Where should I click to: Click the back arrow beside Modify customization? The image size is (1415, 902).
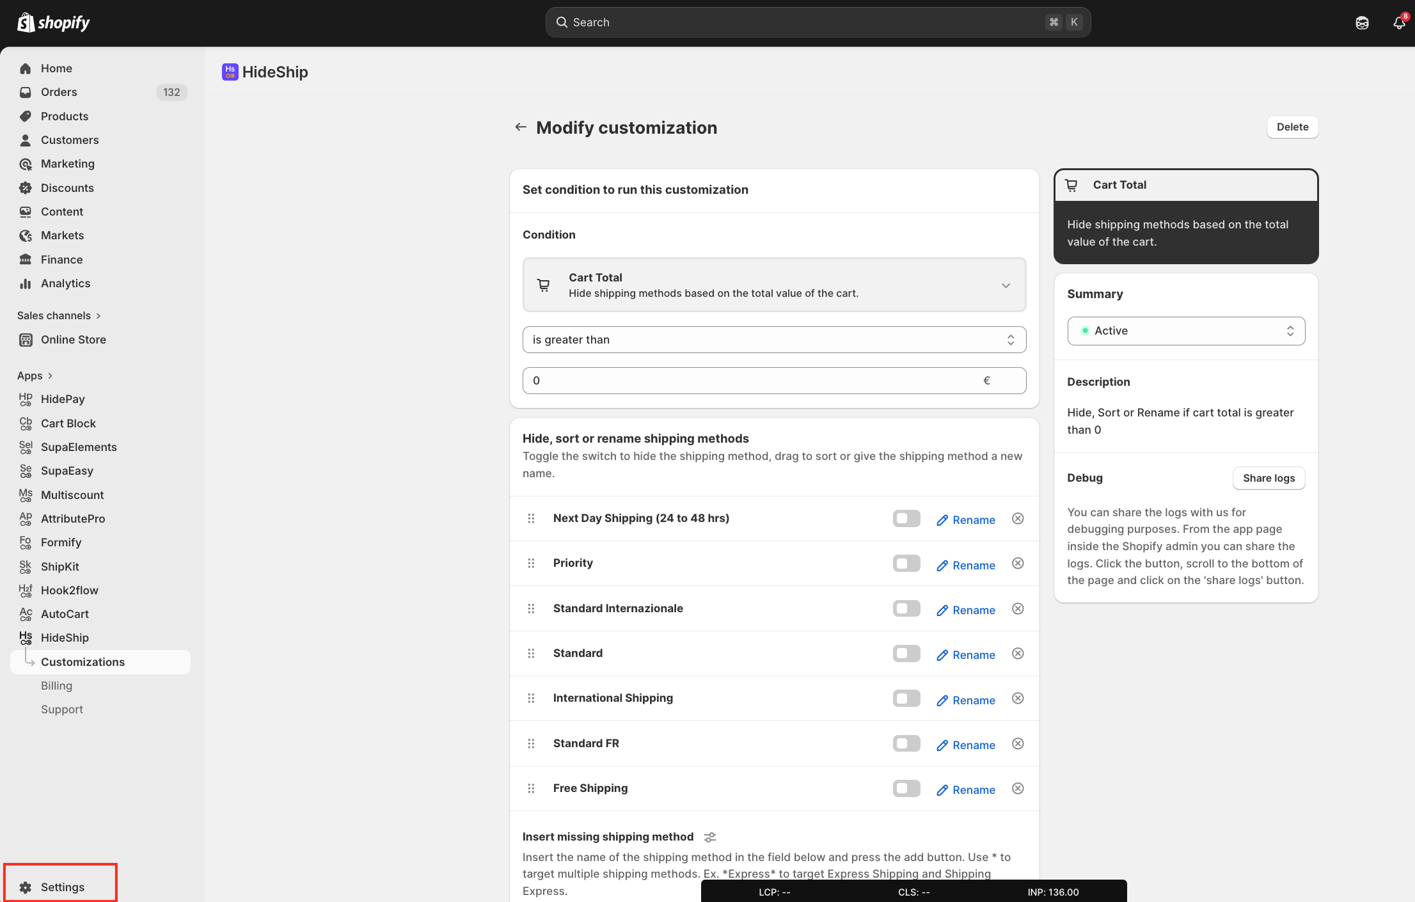[521, 127]
